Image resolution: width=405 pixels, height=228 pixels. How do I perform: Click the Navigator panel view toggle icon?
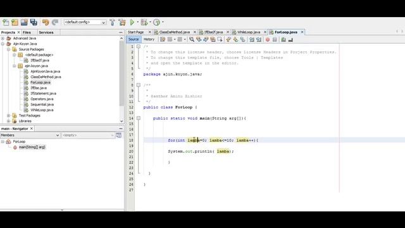click(x=118, y=135)
